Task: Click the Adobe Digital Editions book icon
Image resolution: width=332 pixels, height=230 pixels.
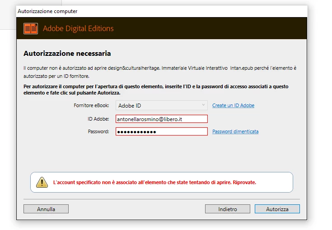Action: point(31,28)
